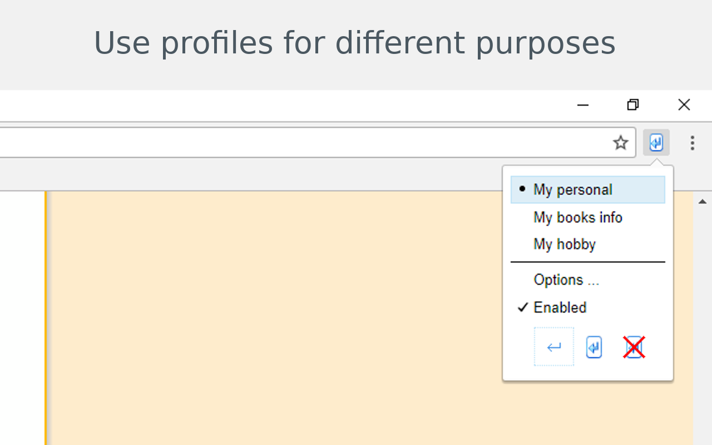The height and width of the screenshot is (445, 712).
Task: Open the browser three-dot menu
Action: (692, 143)
